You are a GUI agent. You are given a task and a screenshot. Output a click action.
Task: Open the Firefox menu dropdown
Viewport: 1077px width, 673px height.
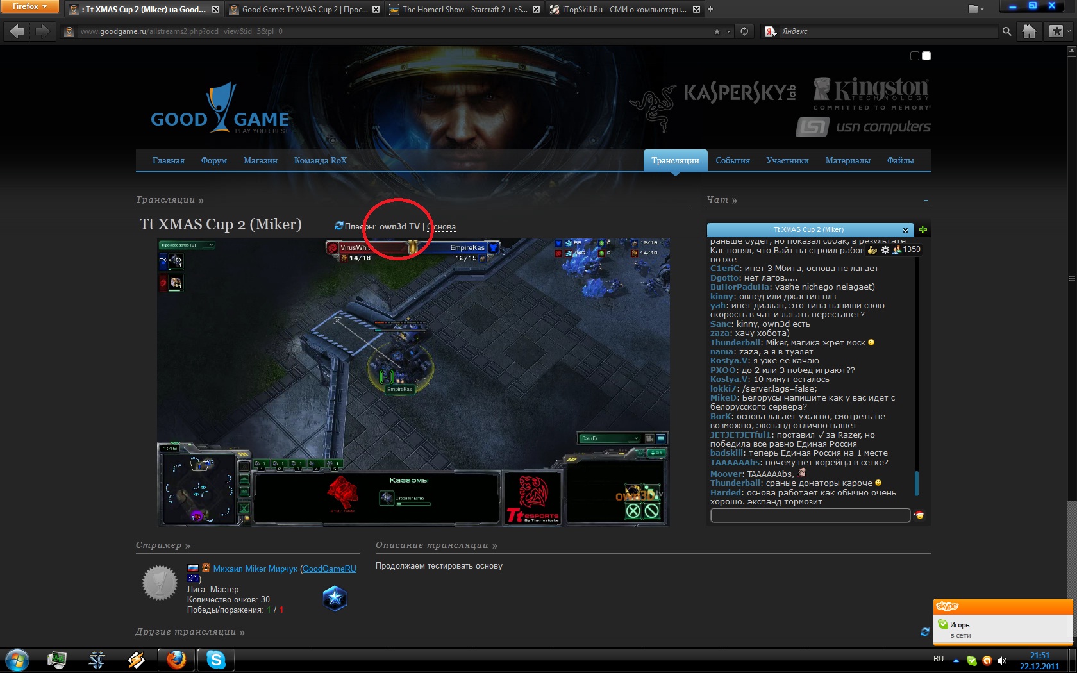(29, 6)
